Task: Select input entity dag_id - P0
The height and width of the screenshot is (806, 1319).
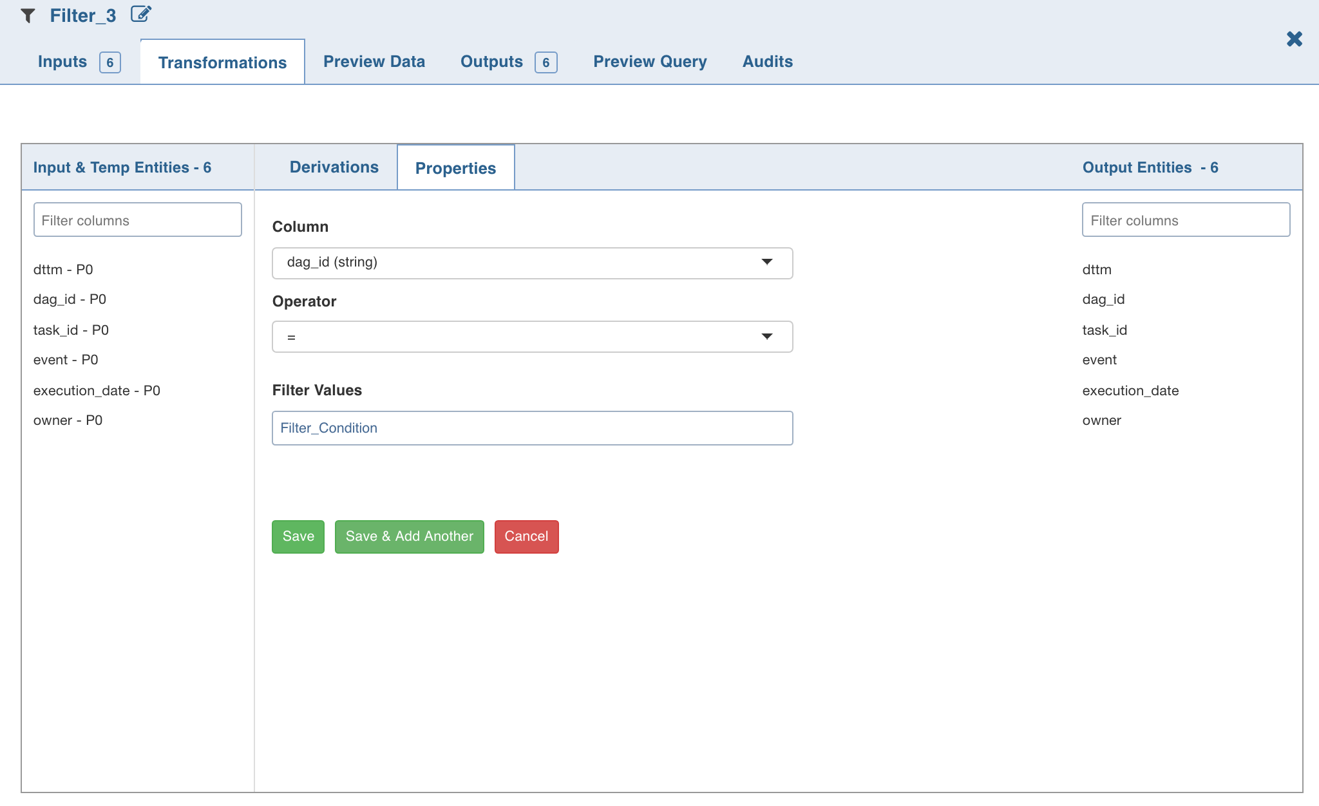Action: pyautogui.click(x=70, y=300)
